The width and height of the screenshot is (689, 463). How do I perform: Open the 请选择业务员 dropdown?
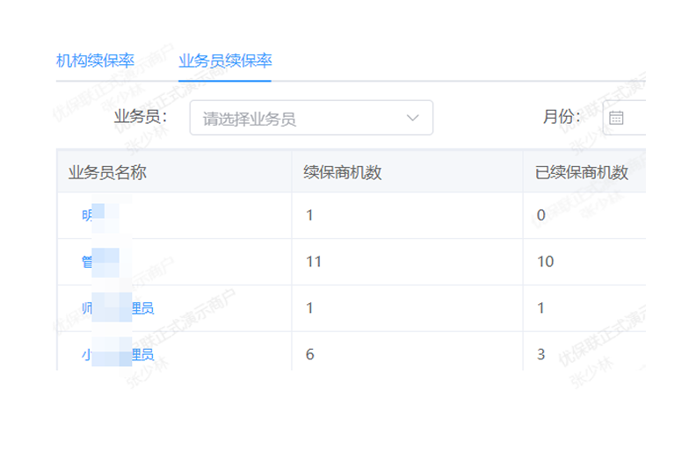[x=311, y=118]
